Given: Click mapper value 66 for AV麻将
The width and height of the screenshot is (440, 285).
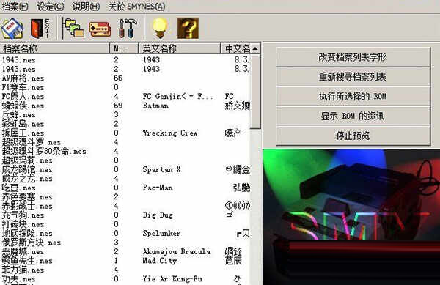Looking at the screenshot, I should pyautogui.click(x=118, y=78).
